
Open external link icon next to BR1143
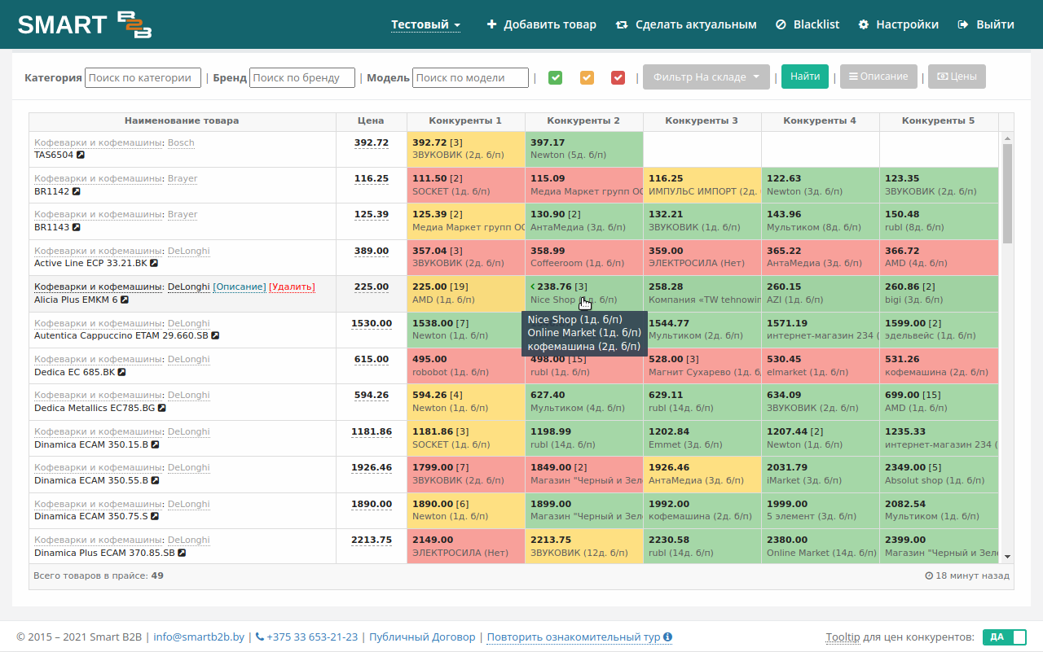click(76, 228)
